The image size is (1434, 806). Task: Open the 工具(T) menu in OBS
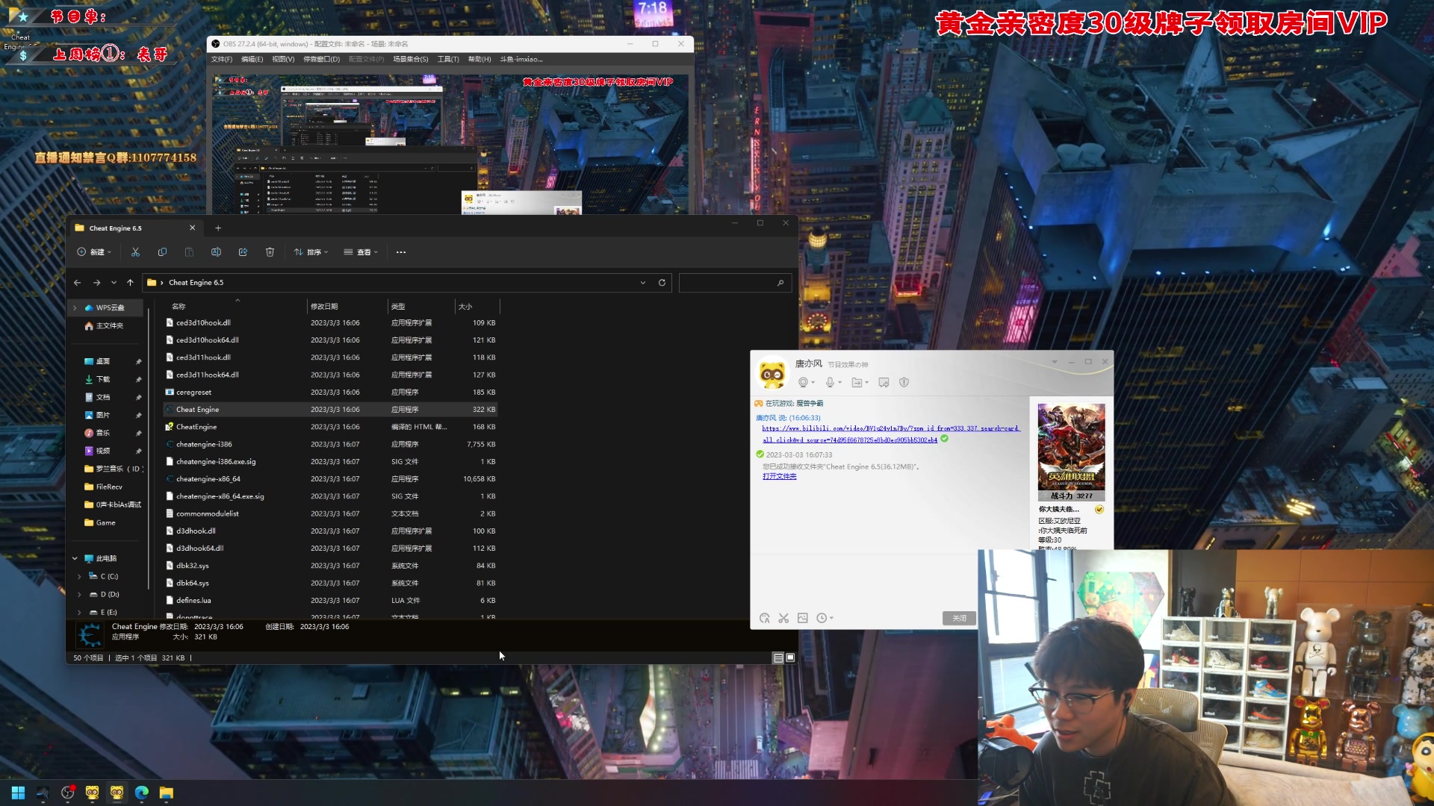448,59
